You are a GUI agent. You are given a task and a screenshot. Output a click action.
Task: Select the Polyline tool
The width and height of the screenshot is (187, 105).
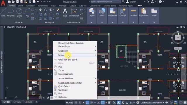point(11,13)
